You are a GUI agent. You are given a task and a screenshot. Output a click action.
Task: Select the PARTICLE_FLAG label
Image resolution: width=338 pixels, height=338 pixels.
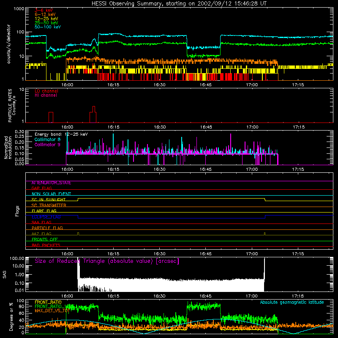47,228
